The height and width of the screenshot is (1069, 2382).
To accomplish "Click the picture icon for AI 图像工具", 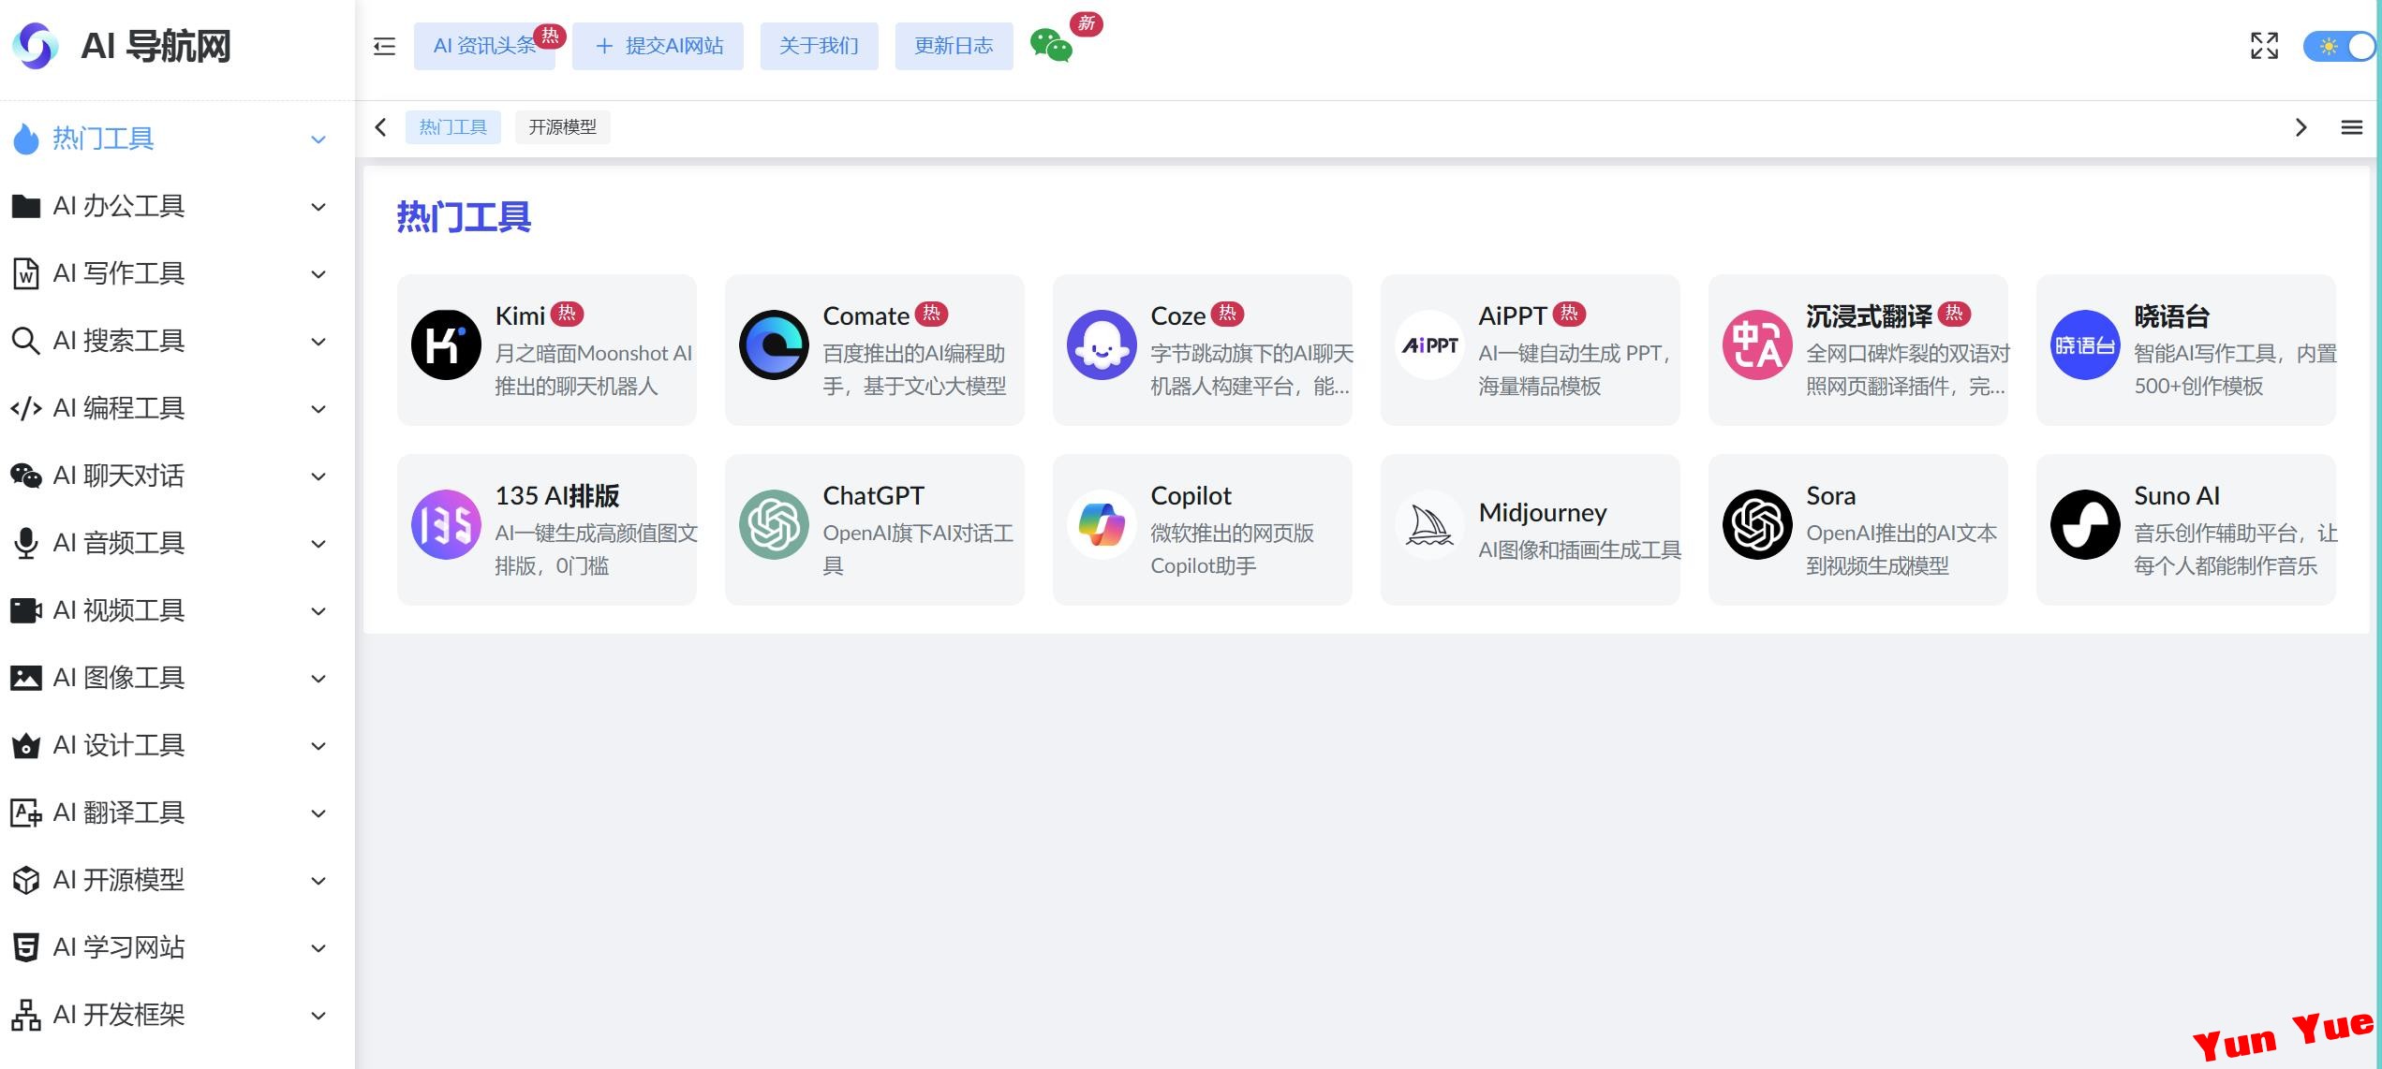I will pos(26,678).
